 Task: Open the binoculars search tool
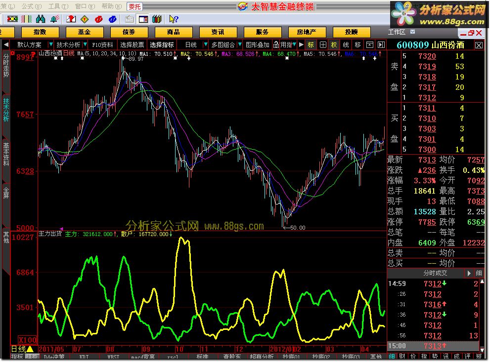[41, 19]
